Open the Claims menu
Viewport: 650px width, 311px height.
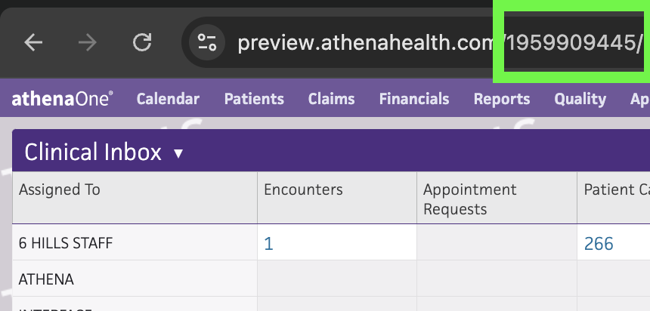point(331,99)
